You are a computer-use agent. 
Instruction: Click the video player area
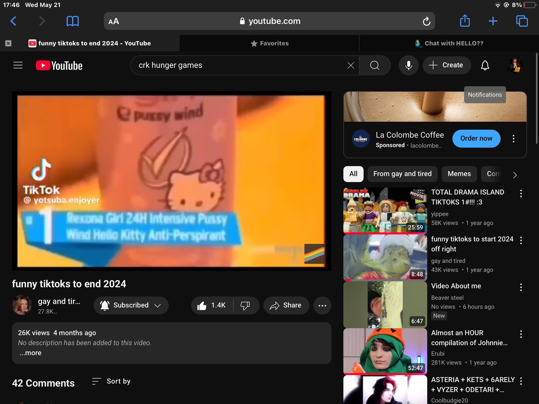point(172,181)
